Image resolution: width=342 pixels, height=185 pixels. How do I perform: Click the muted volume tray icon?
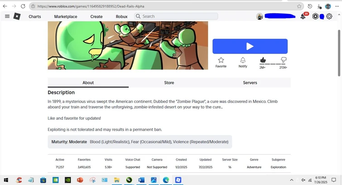pos(303,180)
